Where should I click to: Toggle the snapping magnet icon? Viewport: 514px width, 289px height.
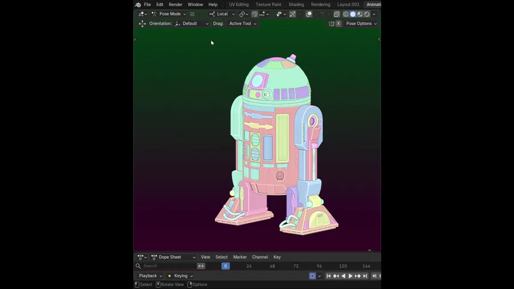click(x=255, y=14)
